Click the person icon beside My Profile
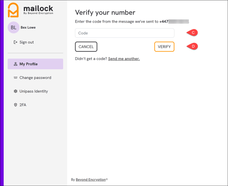The height and width of the screenshot is (186, 228). (16, 64)
